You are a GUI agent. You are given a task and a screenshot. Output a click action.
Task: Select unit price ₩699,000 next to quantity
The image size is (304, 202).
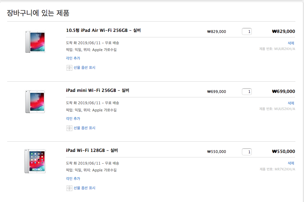pyautogui.click(x=216, y=92)
